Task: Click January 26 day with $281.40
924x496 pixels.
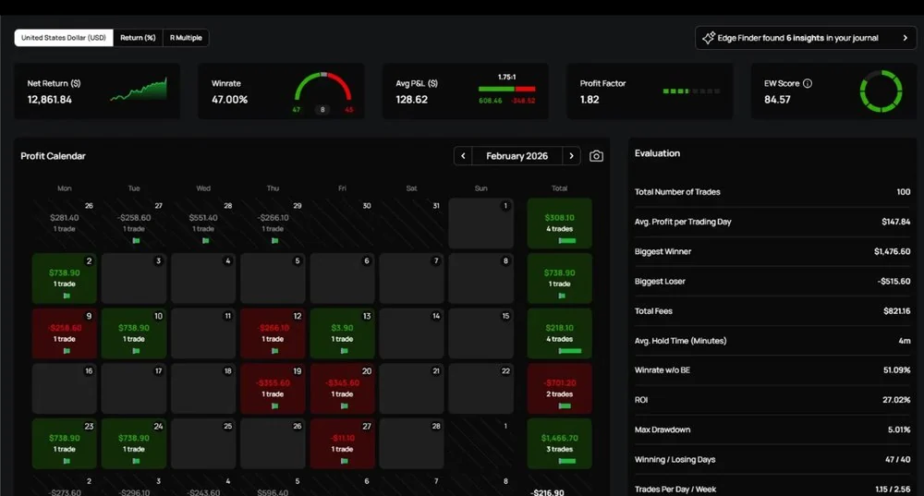Action: [65, 224]
